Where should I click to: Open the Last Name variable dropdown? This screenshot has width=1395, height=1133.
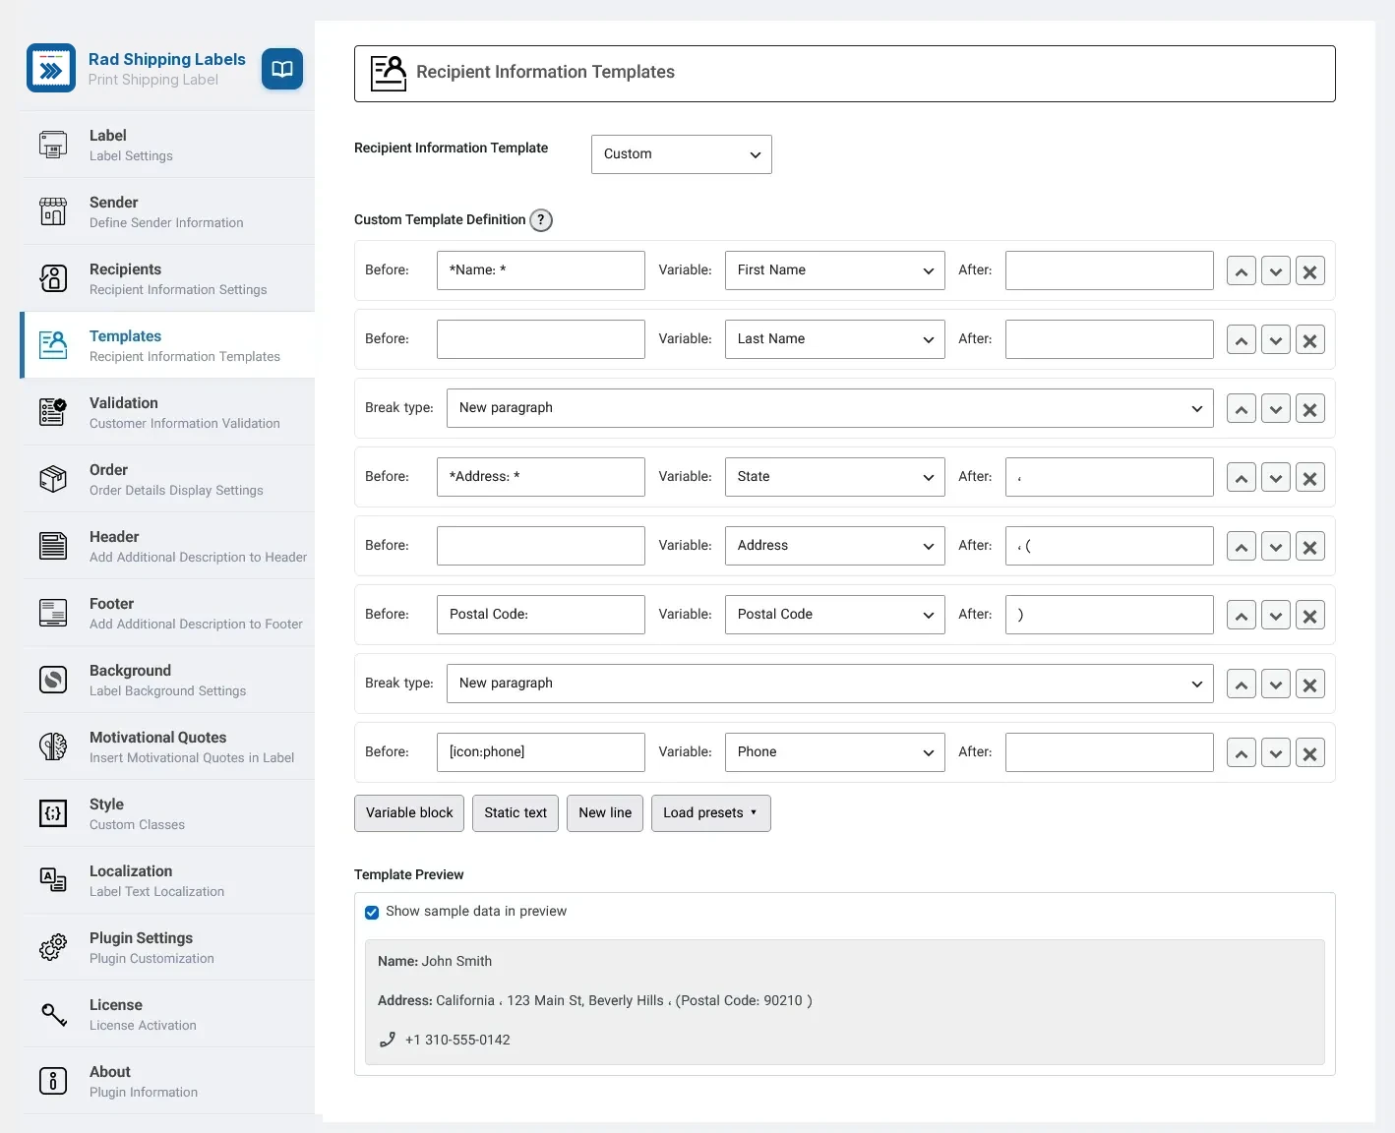click(835, 339)
